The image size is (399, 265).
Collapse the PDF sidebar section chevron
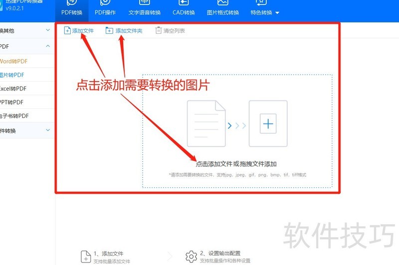48,46
